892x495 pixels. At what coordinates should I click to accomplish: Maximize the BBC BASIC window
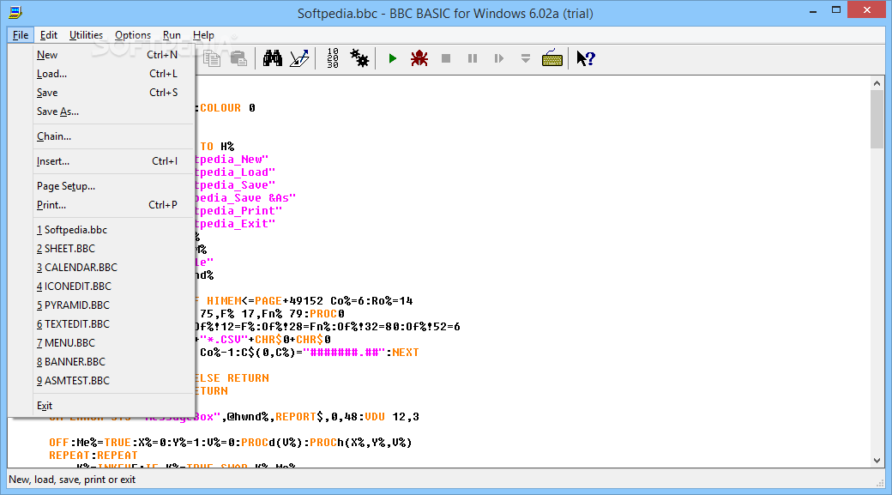click(x=835, y=10)
